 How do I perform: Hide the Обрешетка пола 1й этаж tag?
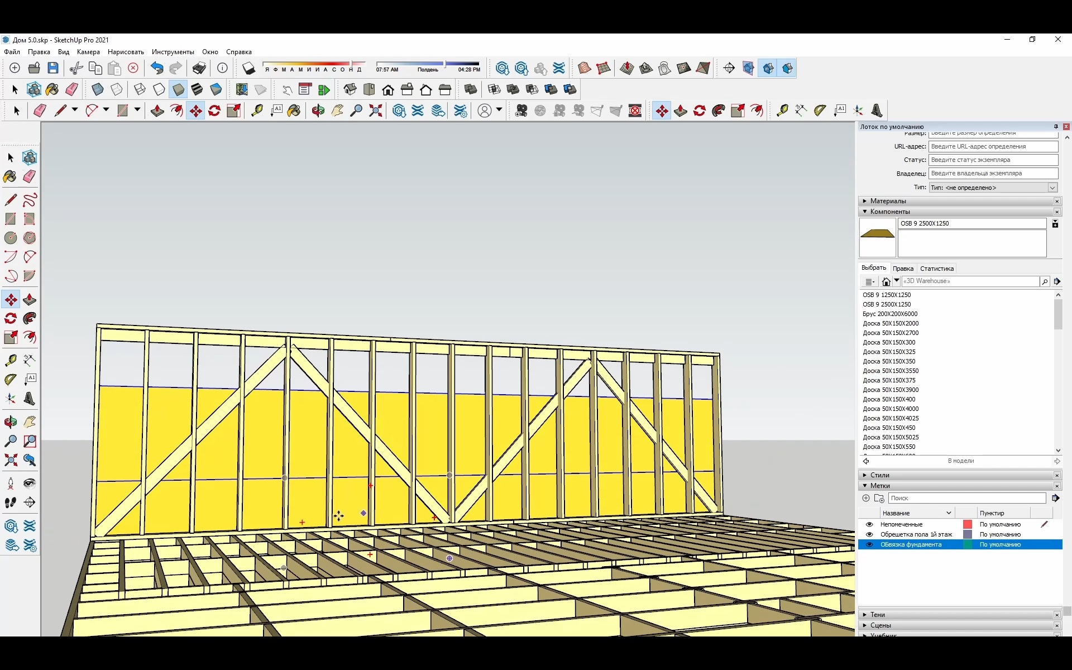coord(869,534)
